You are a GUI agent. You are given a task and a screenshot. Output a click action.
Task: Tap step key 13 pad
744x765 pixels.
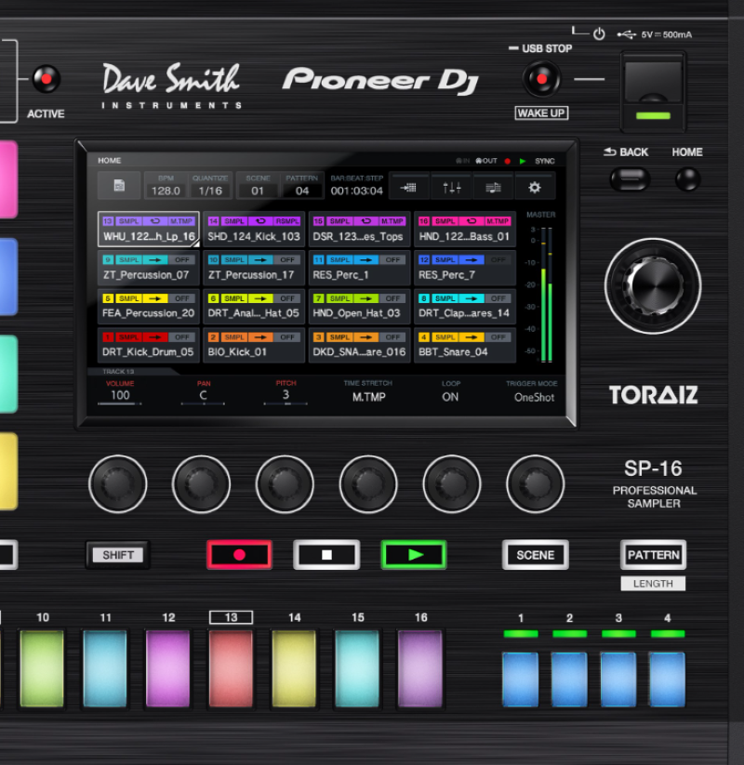click(x=231, y=668)
